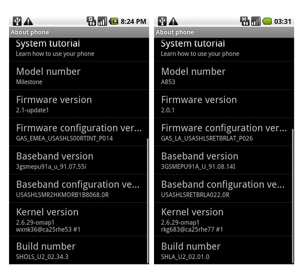The image size is (302, 275).
Task: Tap Firmware version 2.0.1 entry
Action: click(x=223, y=104)
